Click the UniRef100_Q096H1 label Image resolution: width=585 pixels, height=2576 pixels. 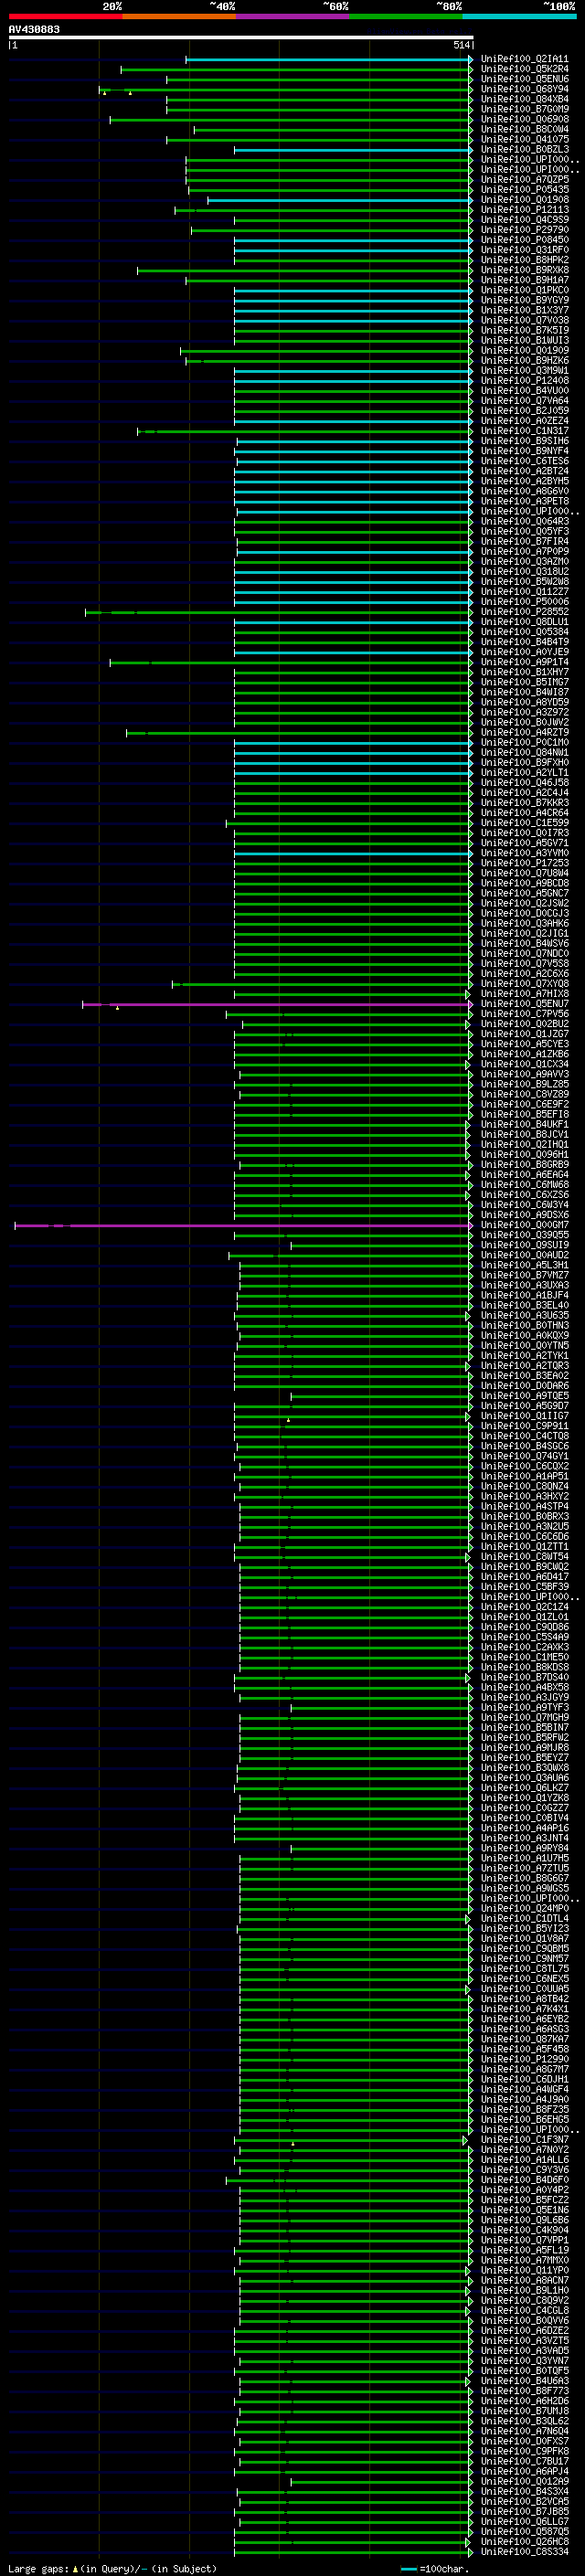point(524,1154)
